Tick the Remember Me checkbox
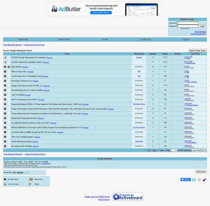The image size is (210, 206). (x=178, y=29)
